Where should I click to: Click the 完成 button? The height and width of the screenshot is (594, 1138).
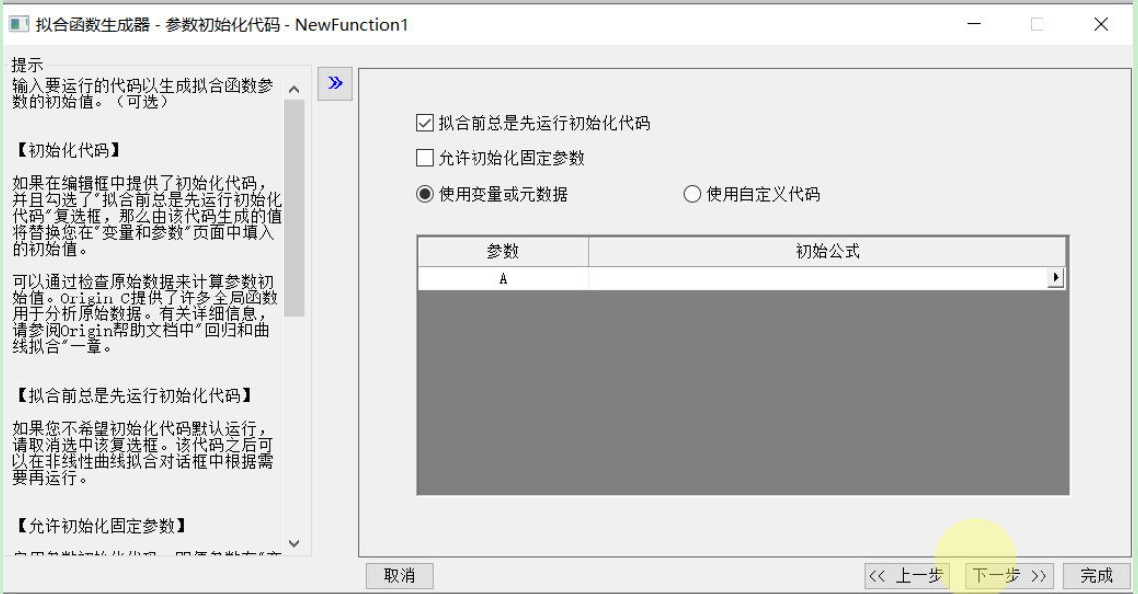(1096, 576)
